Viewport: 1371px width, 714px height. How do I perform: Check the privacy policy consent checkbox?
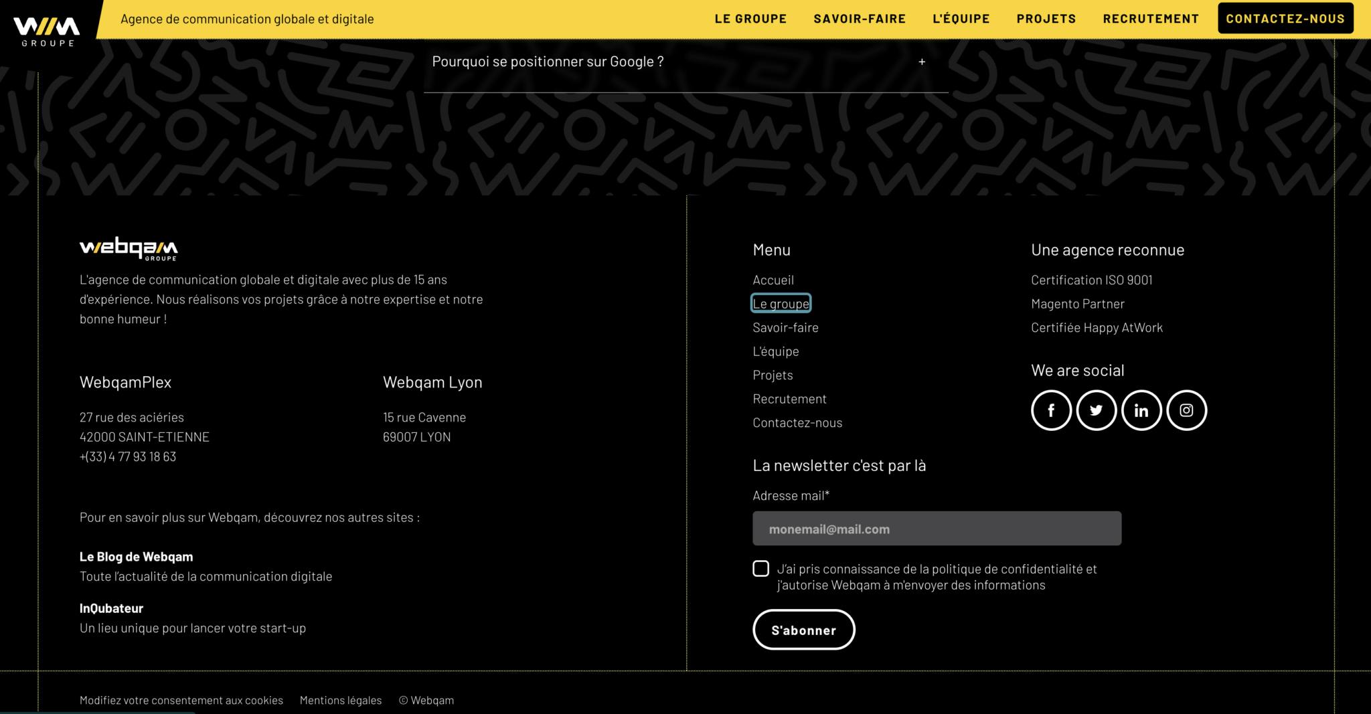coord(760,569)
